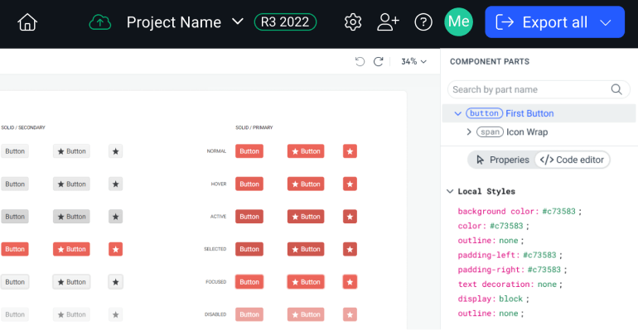Undo the last action
This screenshot has height=330, width=638.
tap(360, 61)
